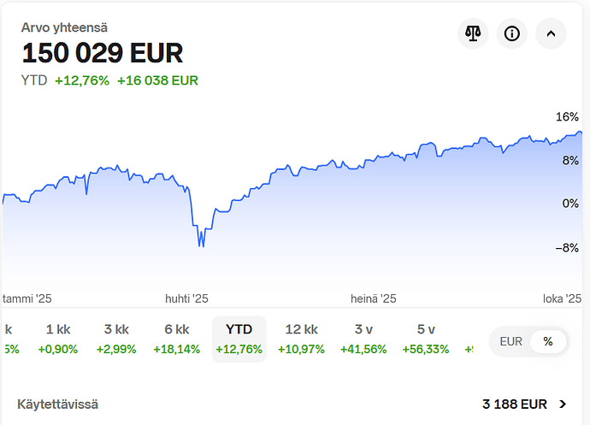This screenshot has width=590, height=425.
Task: Click the partially hidden leftmost time range
Action: [x=9, y=339]
